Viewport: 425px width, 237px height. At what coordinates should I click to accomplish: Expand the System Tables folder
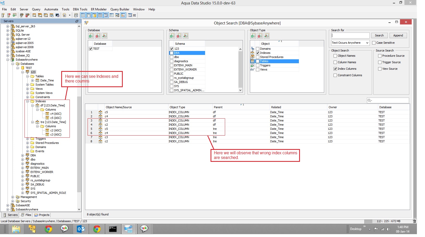(x=28, y=85)
